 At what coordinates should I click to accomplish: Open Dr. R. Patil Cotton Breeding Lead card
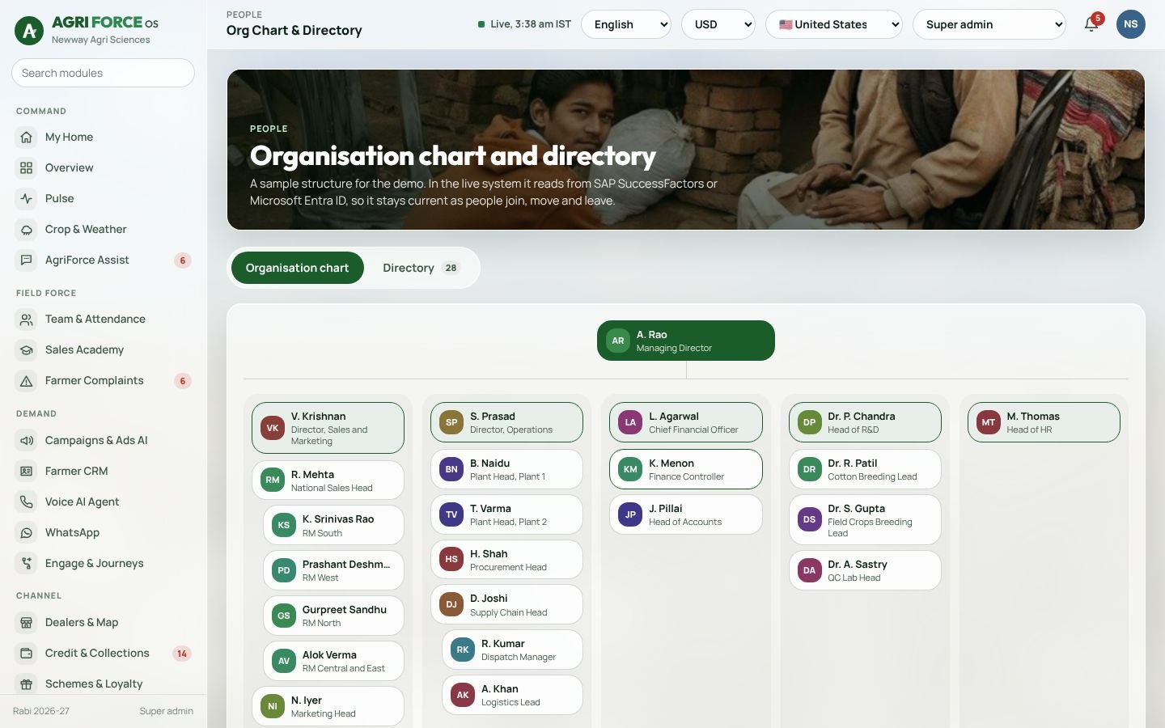coord(865,469)
